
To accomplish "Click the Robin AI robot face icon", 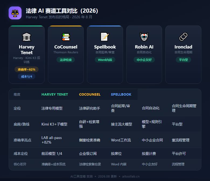I will pyautogui.click(x=144, y=37).
